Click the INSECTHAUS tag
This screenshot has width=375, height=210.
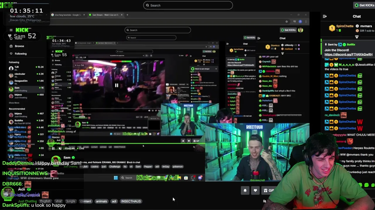(131, 201)
